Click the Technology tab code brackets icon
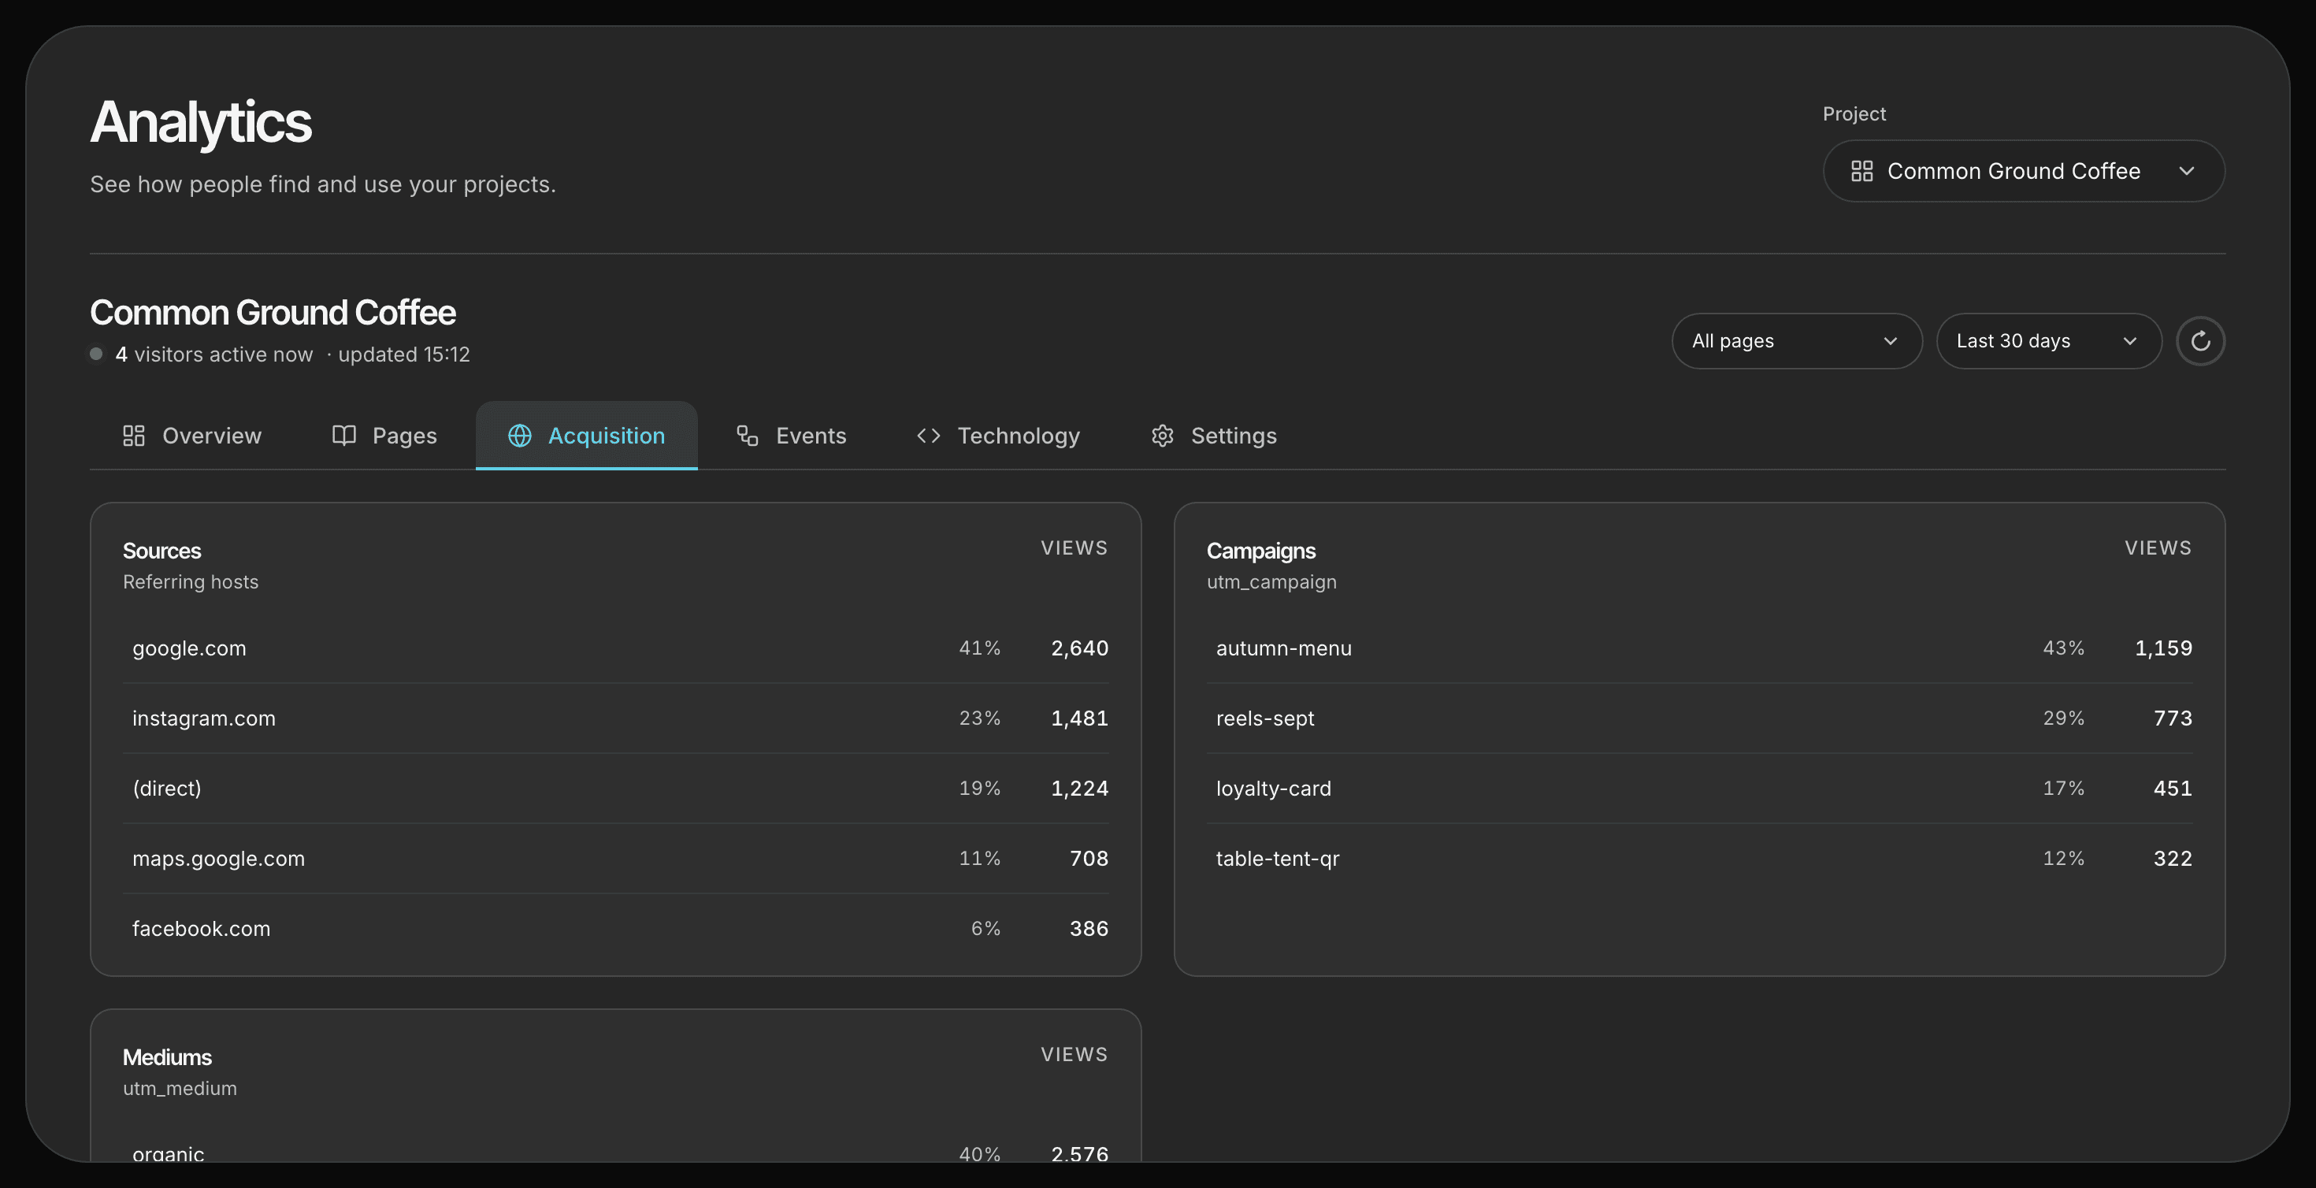Image resolution: width=2316 pixels, height=1188 pixels. pos(929,436)
